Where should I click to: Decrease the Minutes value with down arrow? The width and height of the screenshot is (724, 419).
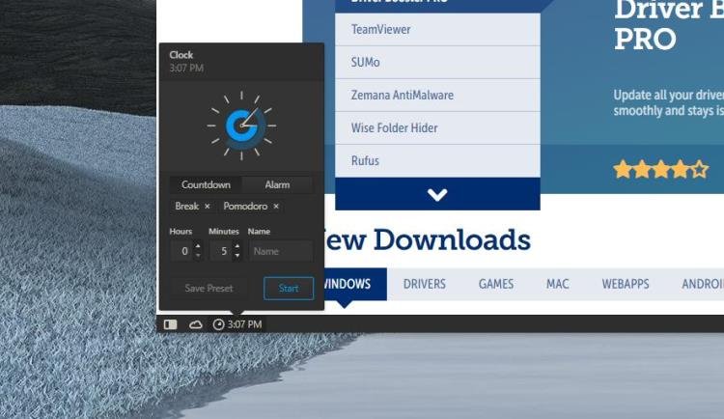click(237, 256)
